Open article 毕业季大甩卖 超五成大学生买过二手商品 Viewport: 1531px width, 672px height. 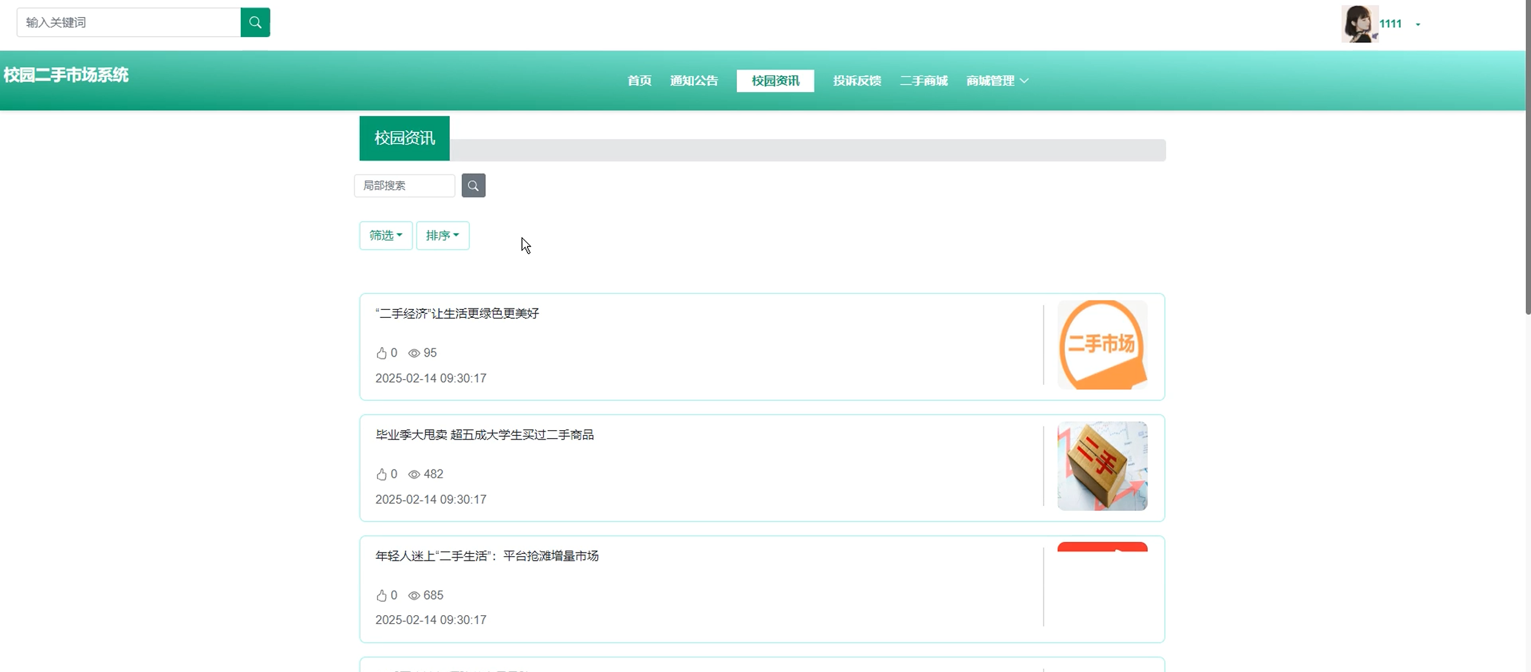(x=484, y=434)
